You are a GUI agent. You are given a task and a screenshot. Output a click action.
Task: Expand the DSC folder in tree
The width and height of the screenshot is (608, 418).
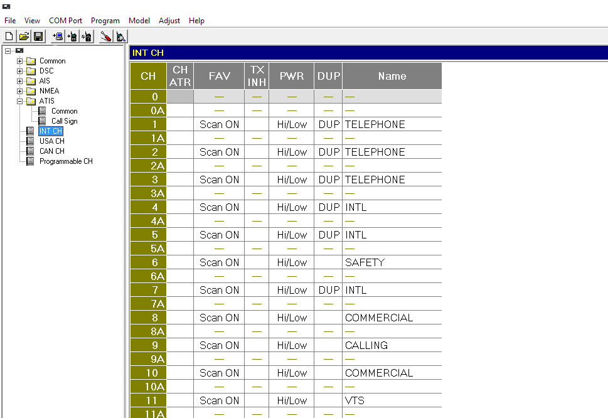pyautogui.click(x=20, y=71)
